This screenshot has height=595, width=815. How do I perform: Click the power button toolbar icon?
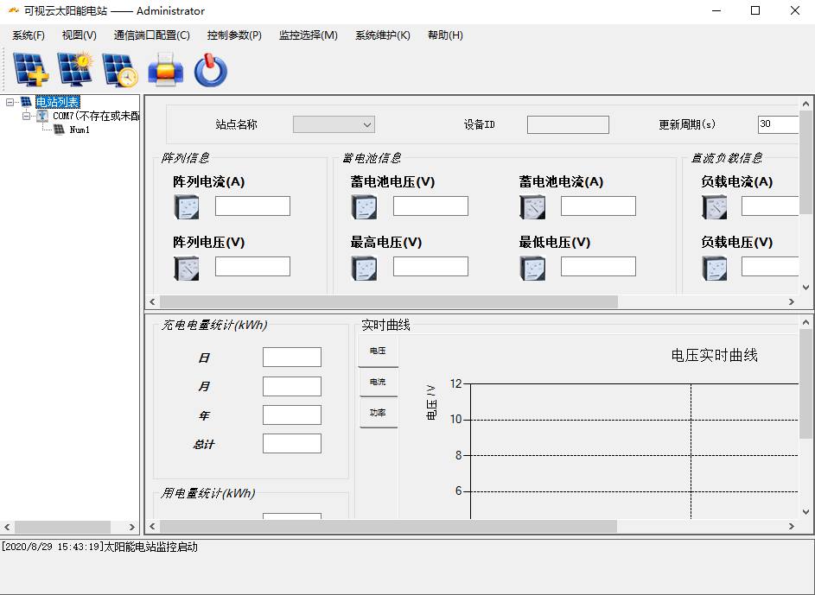click(211, 70)
